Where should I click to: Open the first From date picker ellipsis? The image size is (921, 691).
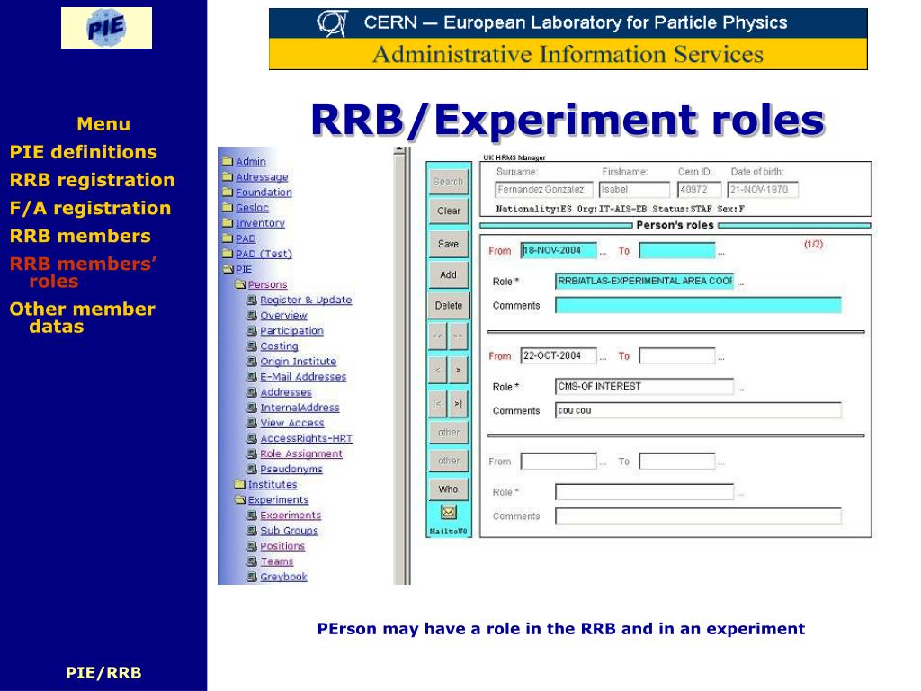(x=603, y=253)
